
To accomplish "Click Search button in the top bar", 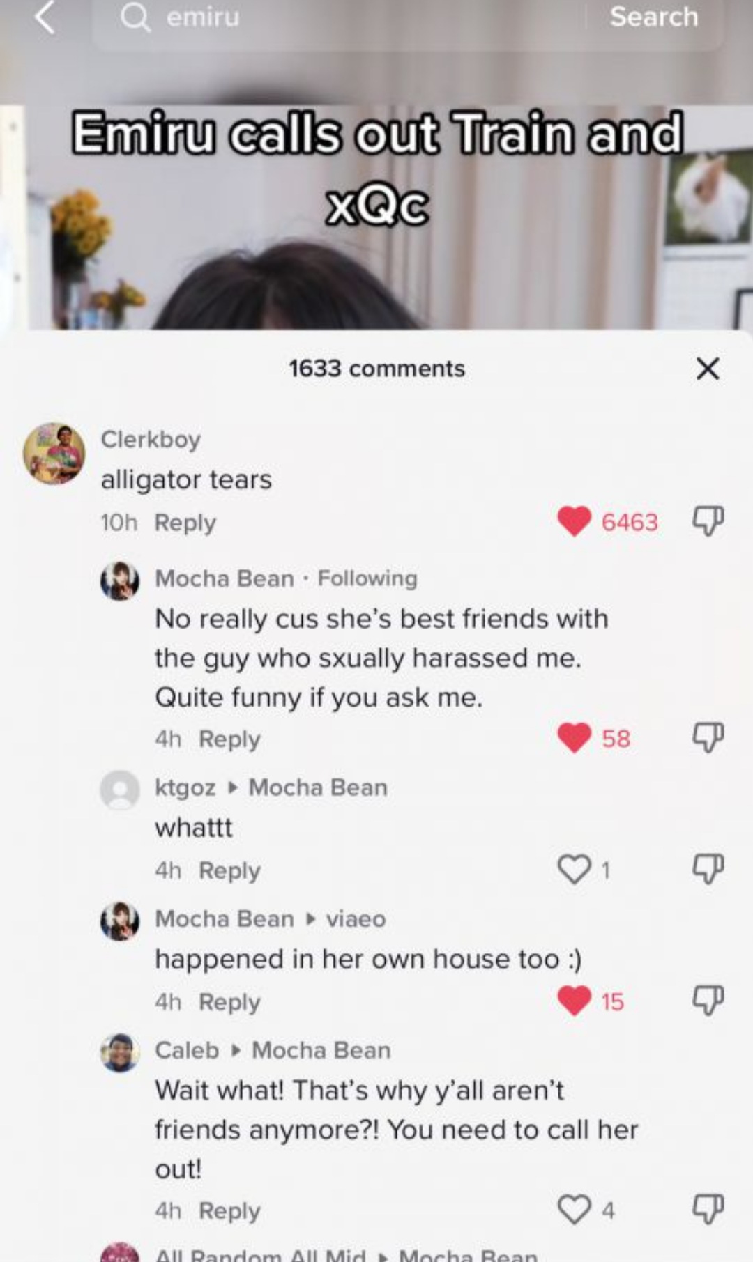I will [x=653, y=17].
